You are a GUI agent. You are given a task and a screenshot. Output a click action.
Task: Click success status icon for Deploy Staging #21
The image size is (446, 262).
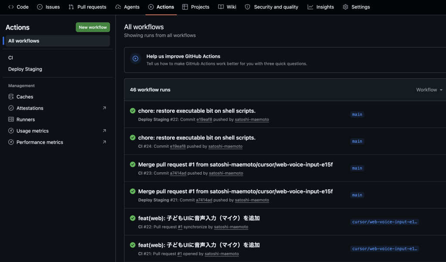[x=132, y=191]
